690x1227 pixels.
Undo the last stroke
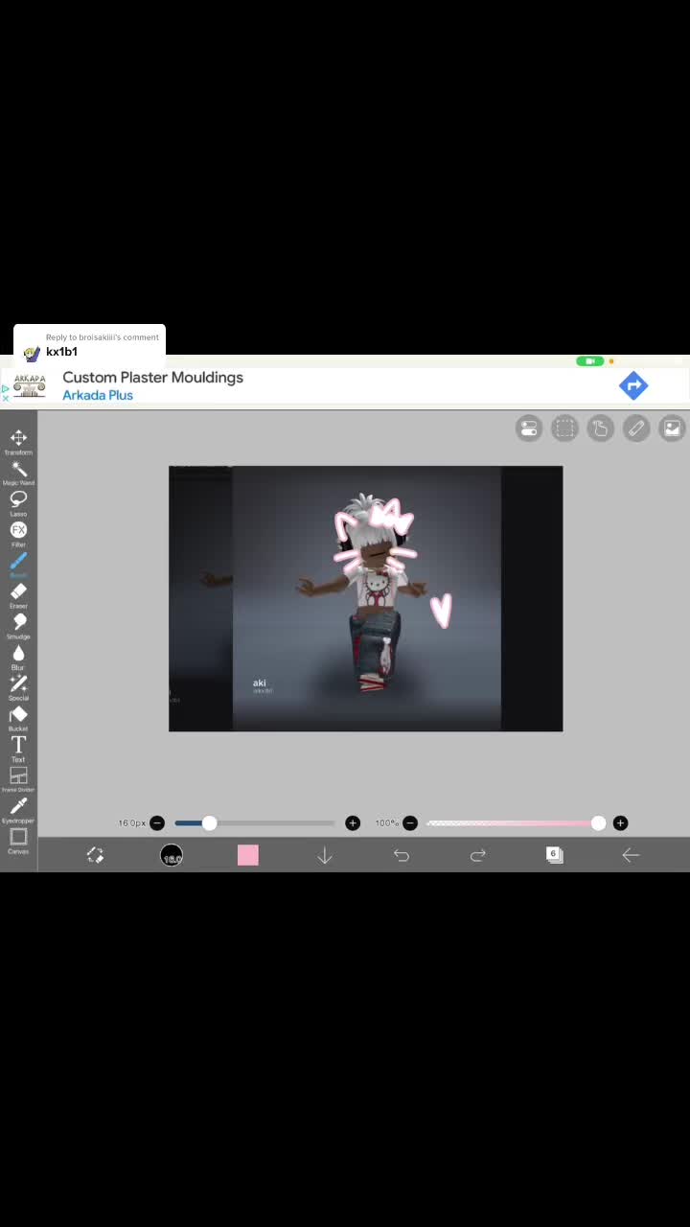(402, 855)
